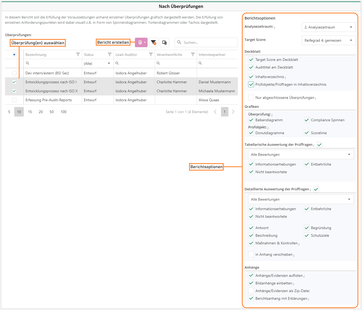This screenshot has width=362, height=310.
Task: Open the Status column filter funnel
Action: (110, 54)
